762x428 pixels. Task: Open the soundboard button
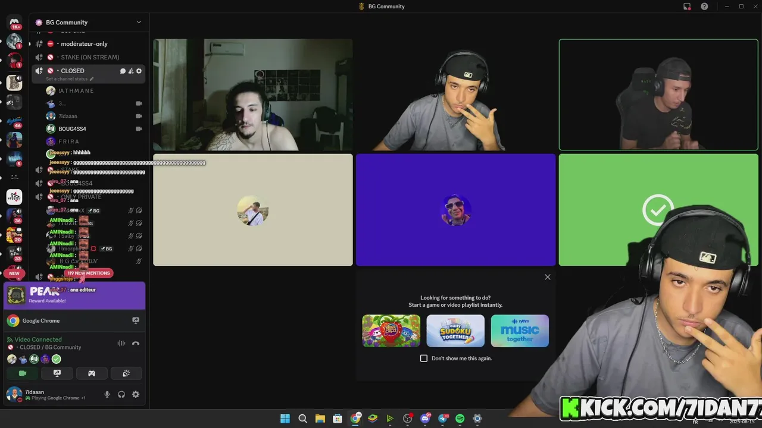click(126, 373)
